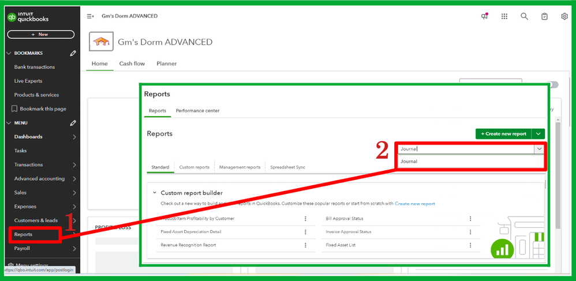Open Fixed Asset Depreciation Detail report

[191, 232]
